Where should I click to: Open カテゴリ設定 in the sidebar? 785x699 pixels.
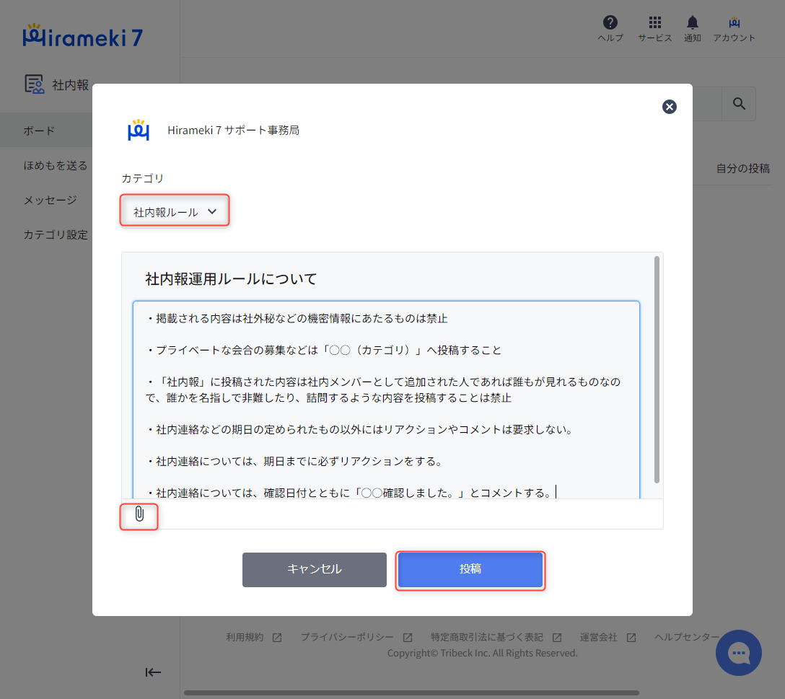56,234
